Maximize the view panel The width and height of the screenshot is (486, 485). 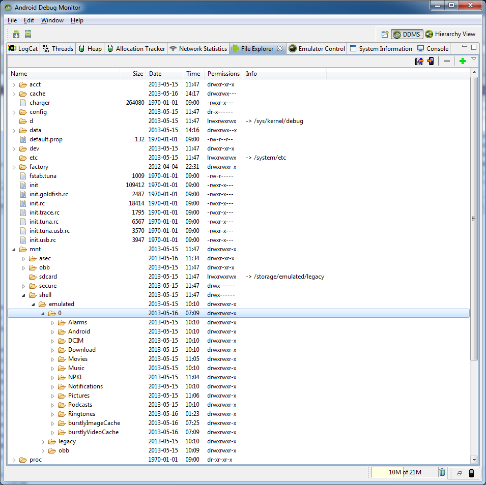tap(474, 47)
